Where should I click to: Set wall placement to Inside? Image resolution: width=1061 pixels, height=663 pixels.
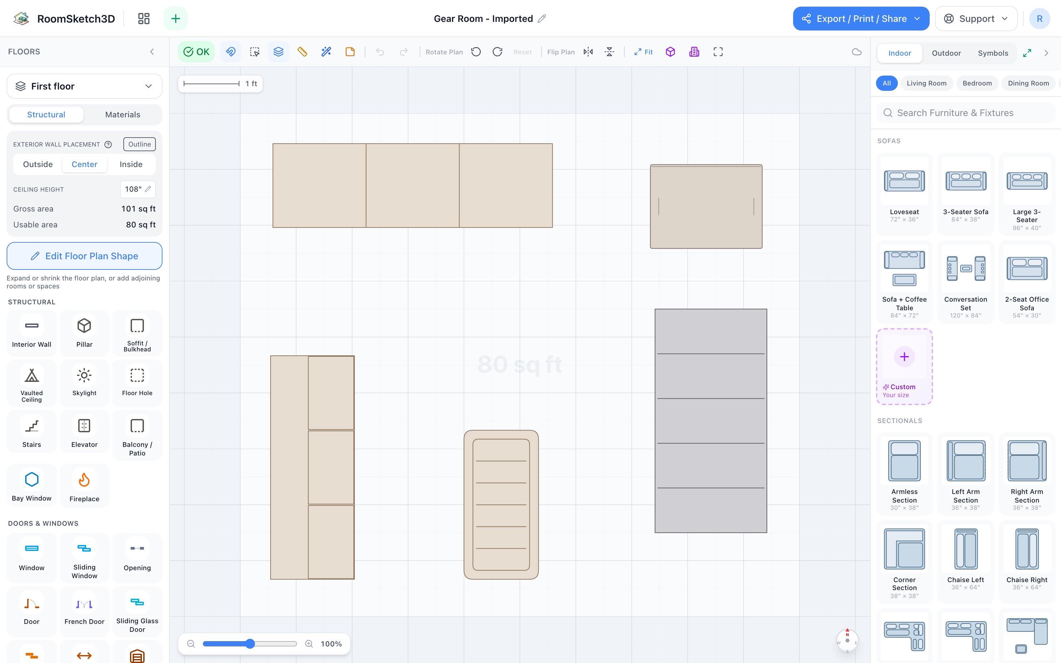[x=131, y=164]
